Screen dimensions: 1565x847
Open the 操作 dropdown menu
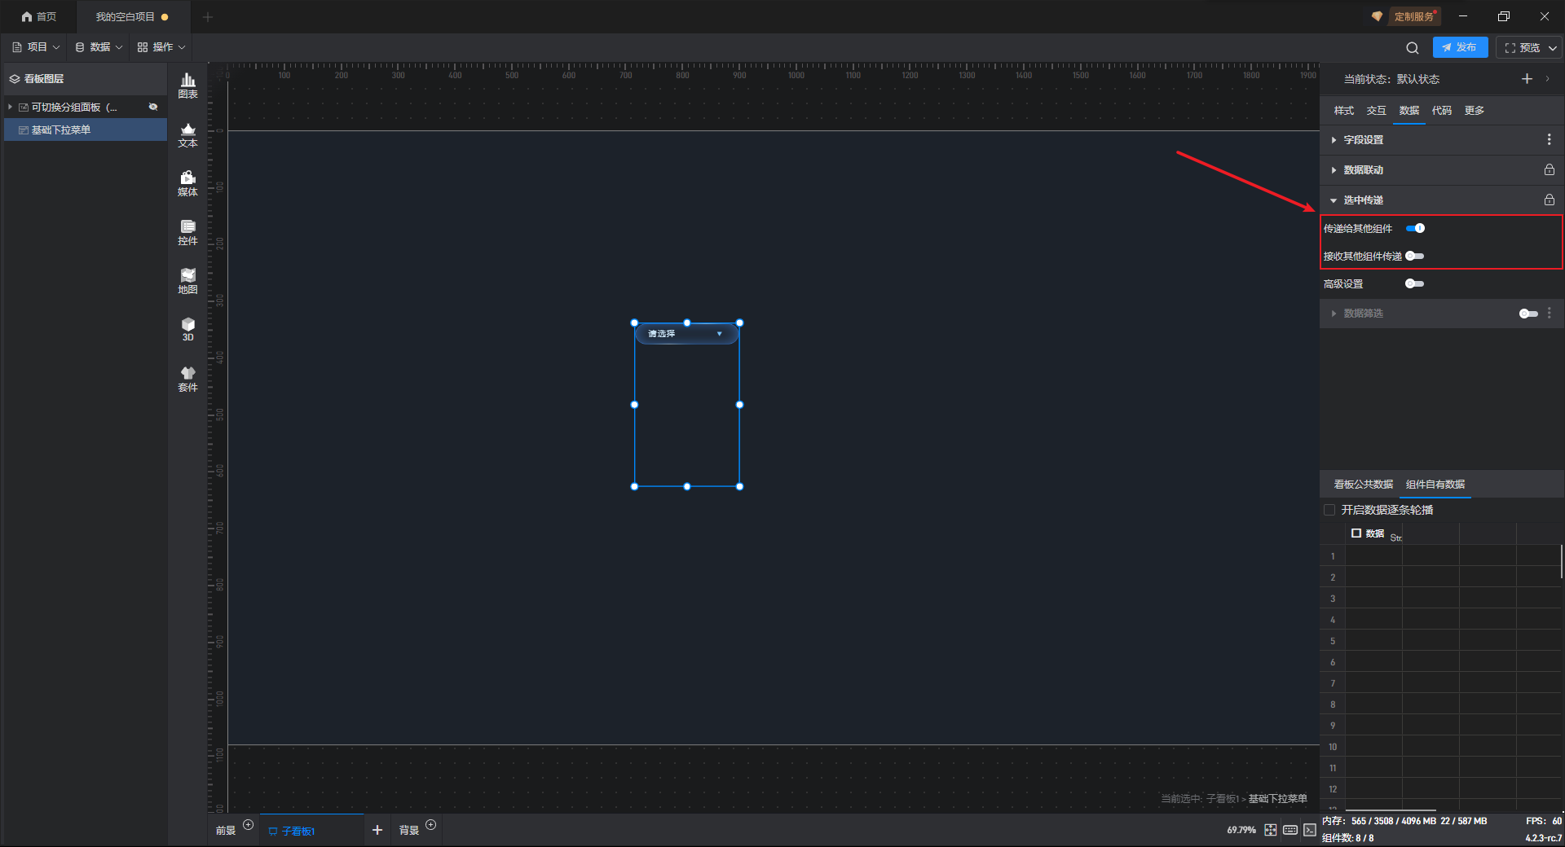coord(161,47)
